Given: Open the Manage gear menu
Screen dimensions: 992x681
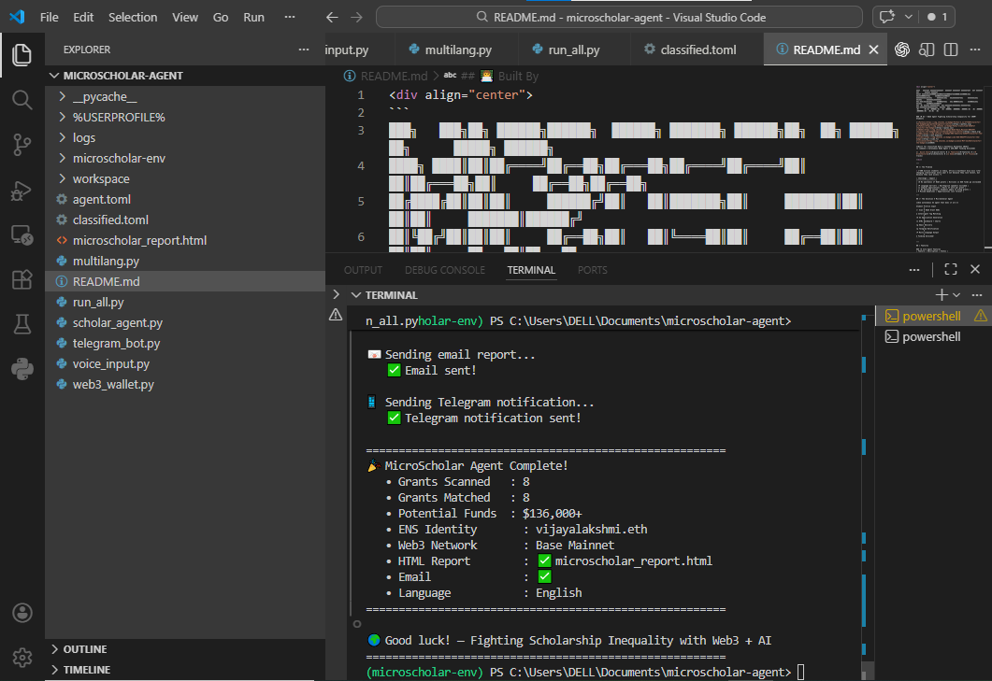Looking at the screenshot, I should click(22, 658).
